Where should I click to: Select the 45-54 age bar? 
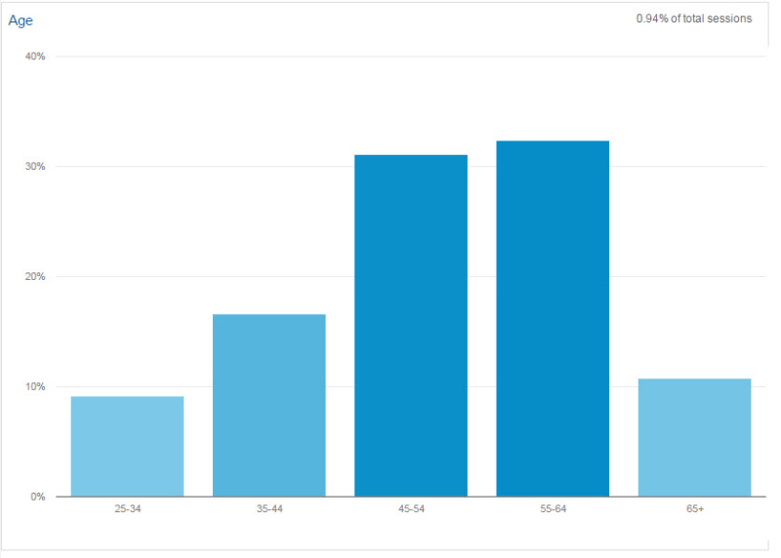411,326
